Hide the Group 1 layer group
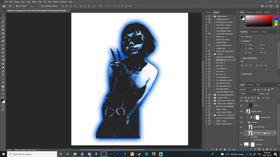Viewport: 280px width, 157px height. pyautogui.click(x=241, y=122)
